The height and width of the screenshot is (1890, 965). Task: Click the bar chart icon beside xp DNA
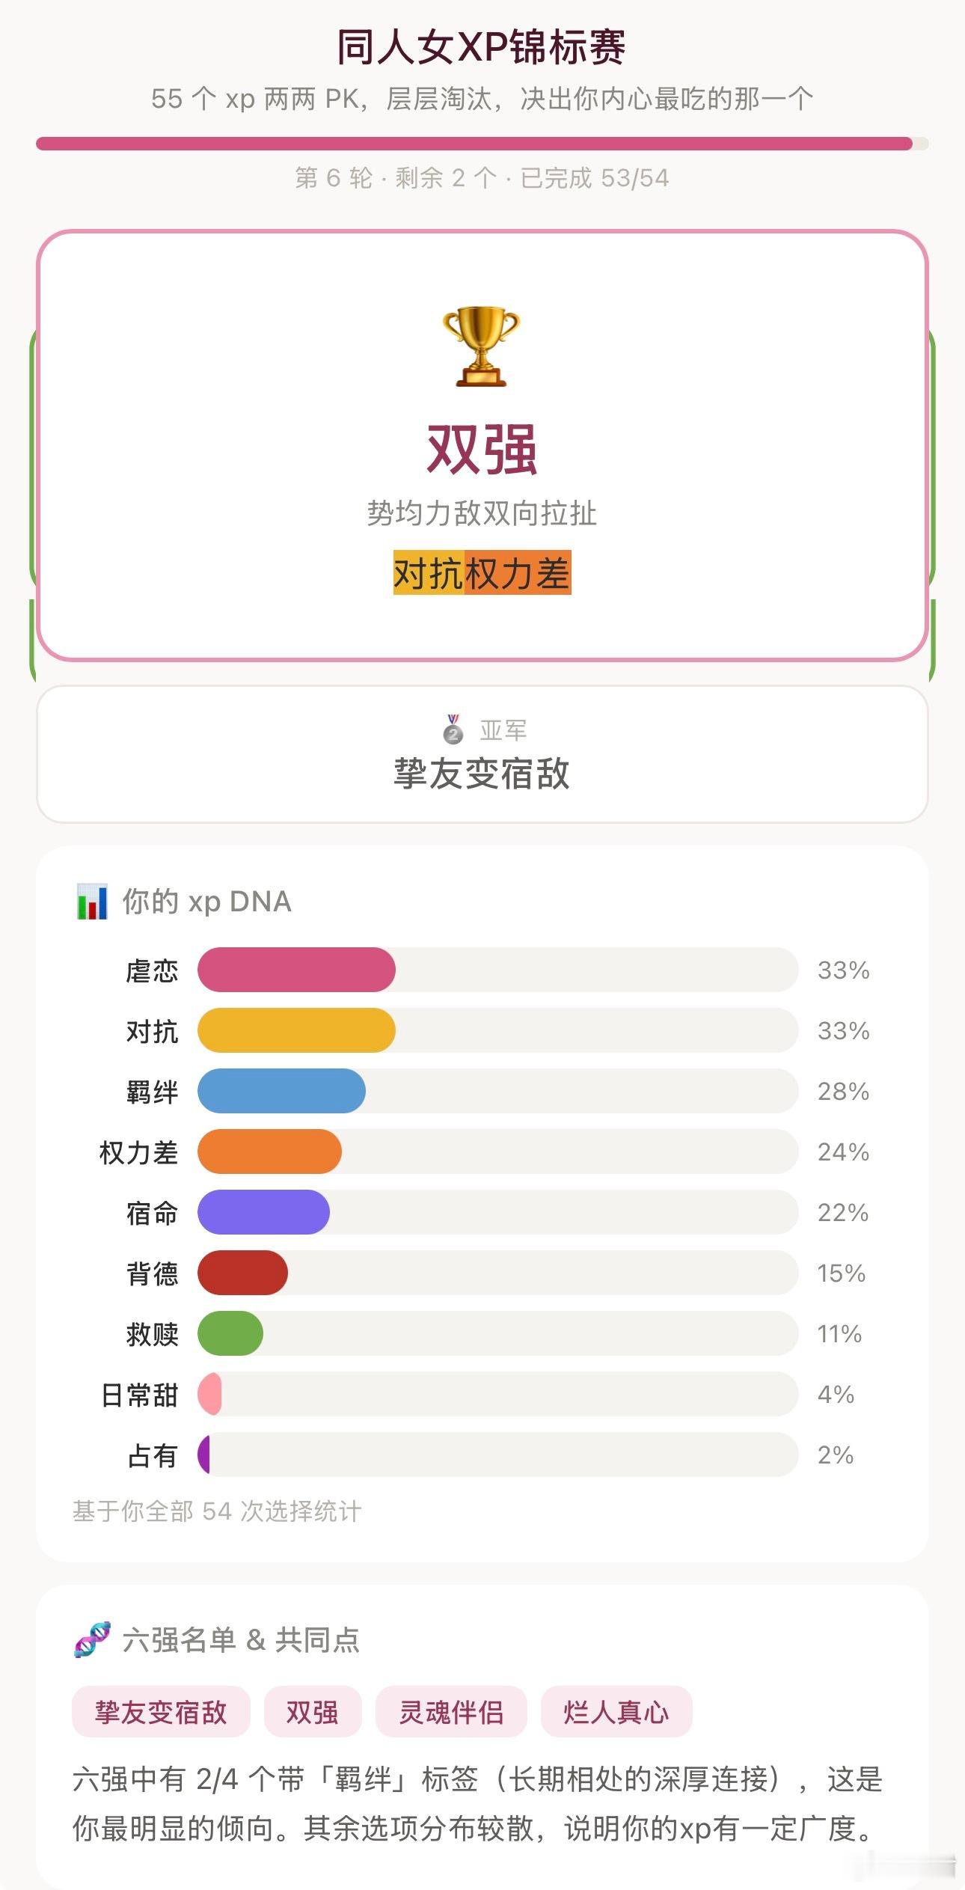(92, 902)
